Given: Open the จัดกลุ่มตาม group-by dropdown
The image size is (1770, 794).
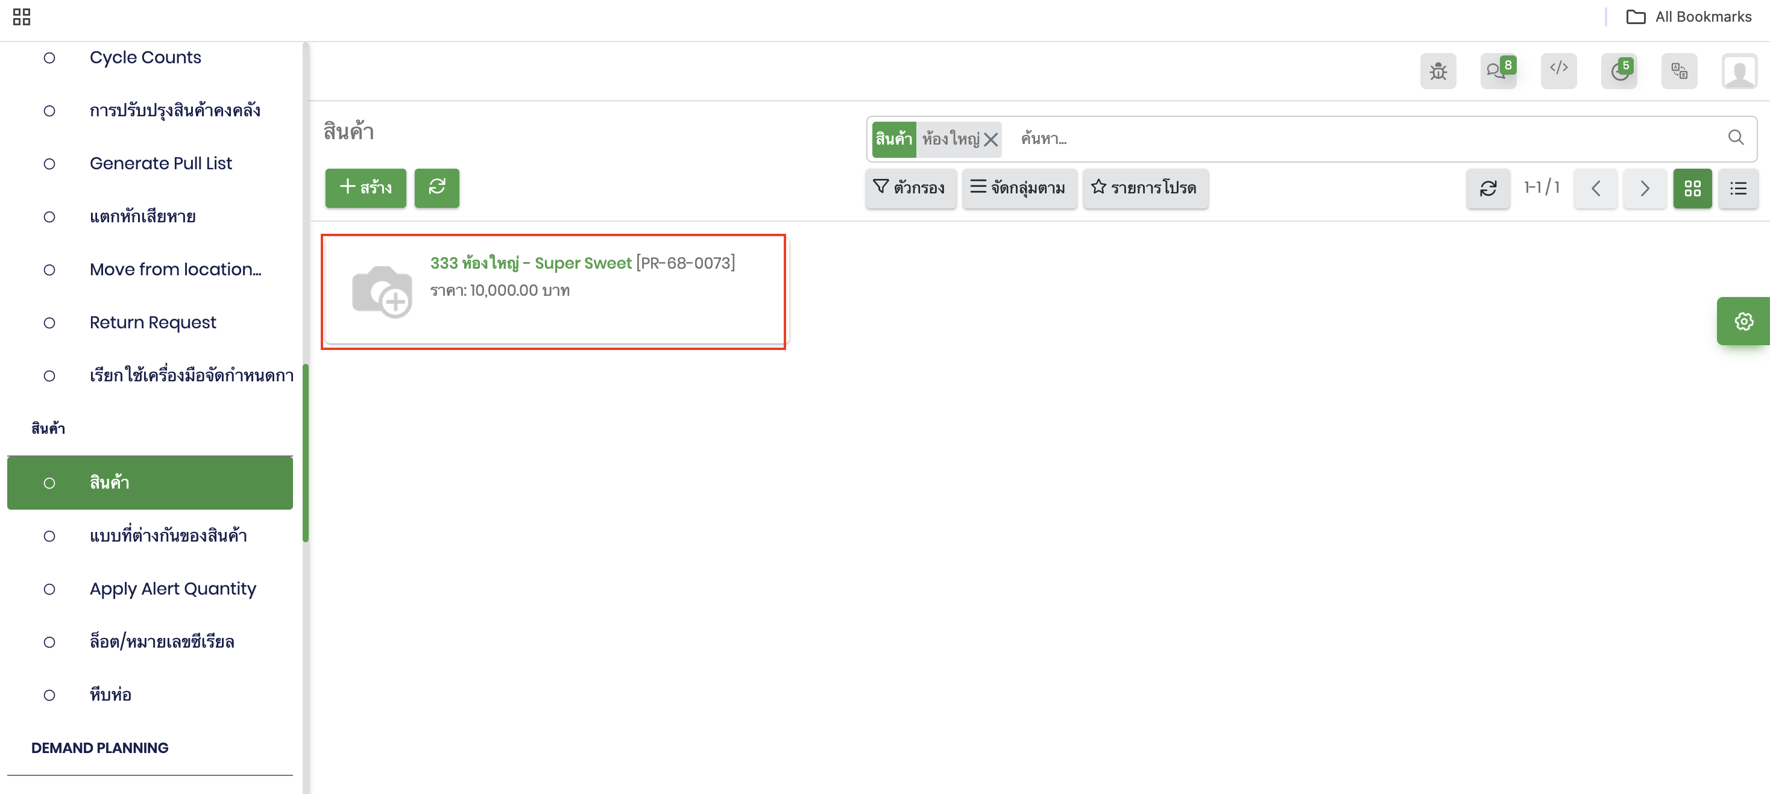Looking at the screenshot, I should pos(1018,188).
